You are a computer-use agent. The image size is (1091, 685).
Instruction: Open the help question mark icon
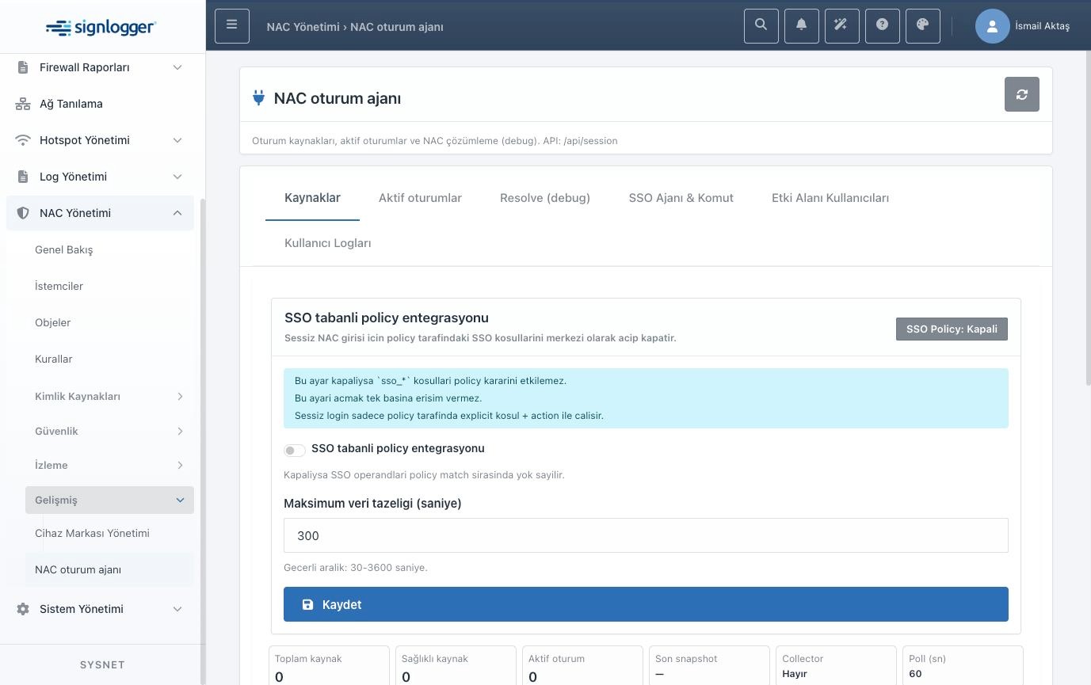[x=883, y=26]
